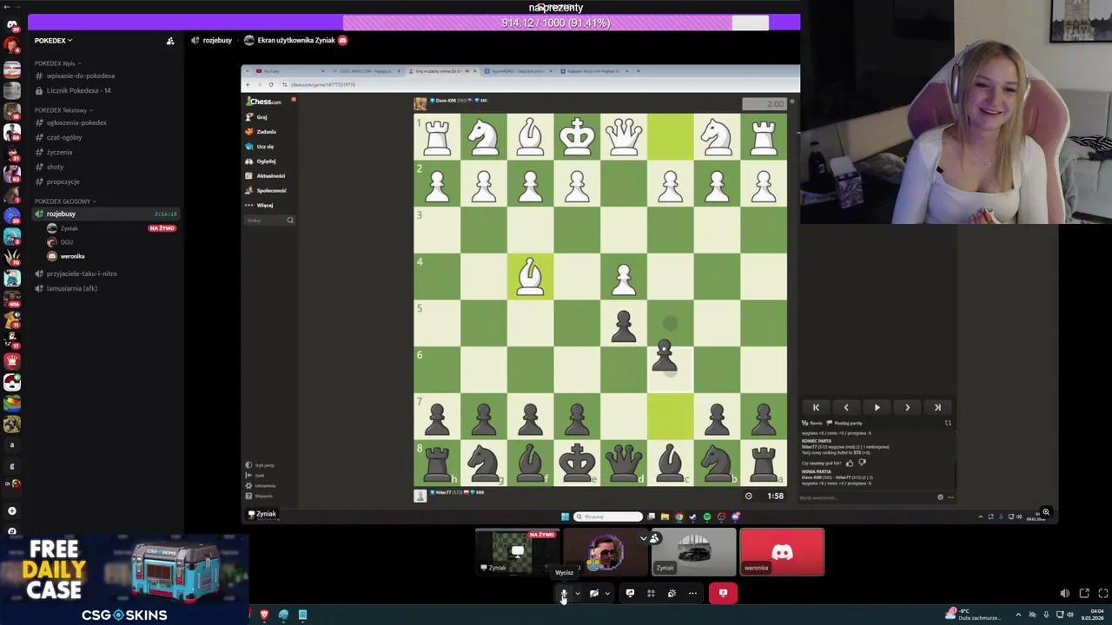Screen dimensions: 1112x625
Task: Mute the microphone in Discord call
Action: [x=564, y=593]
